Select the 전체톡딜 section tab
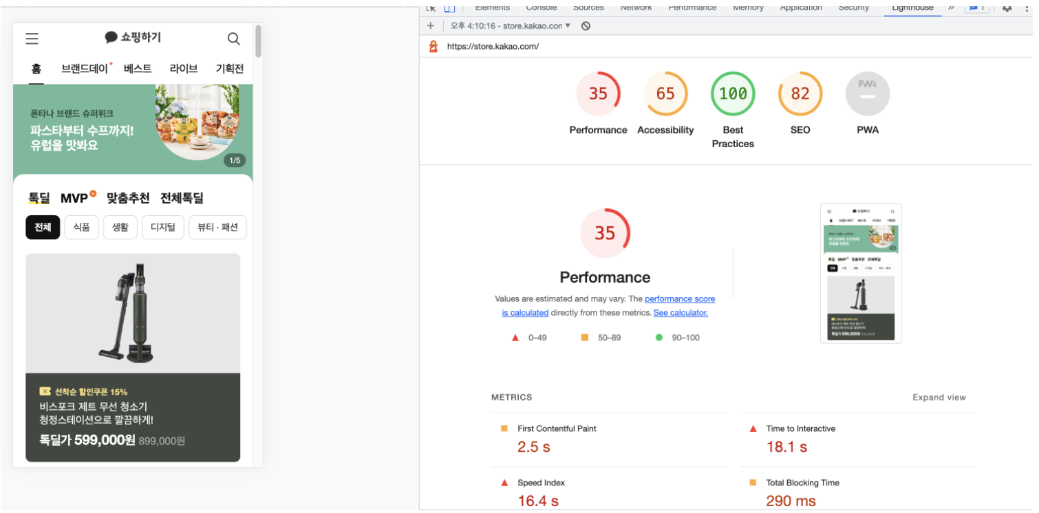This screenshot has width=1039, height=513. coord(182,198)
